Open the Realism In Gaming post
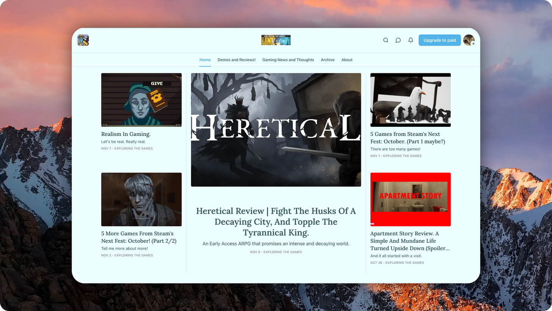552x311 pixels. (125, 134)
